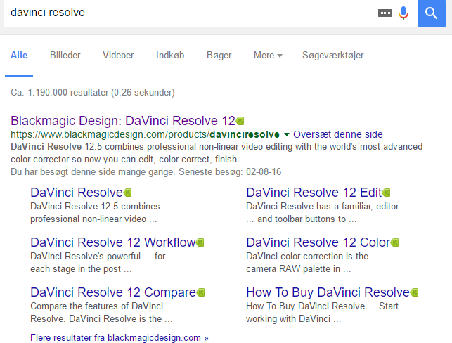
Task: Click green badge beside Blackmagic Design title
Action: click(240, 121)
